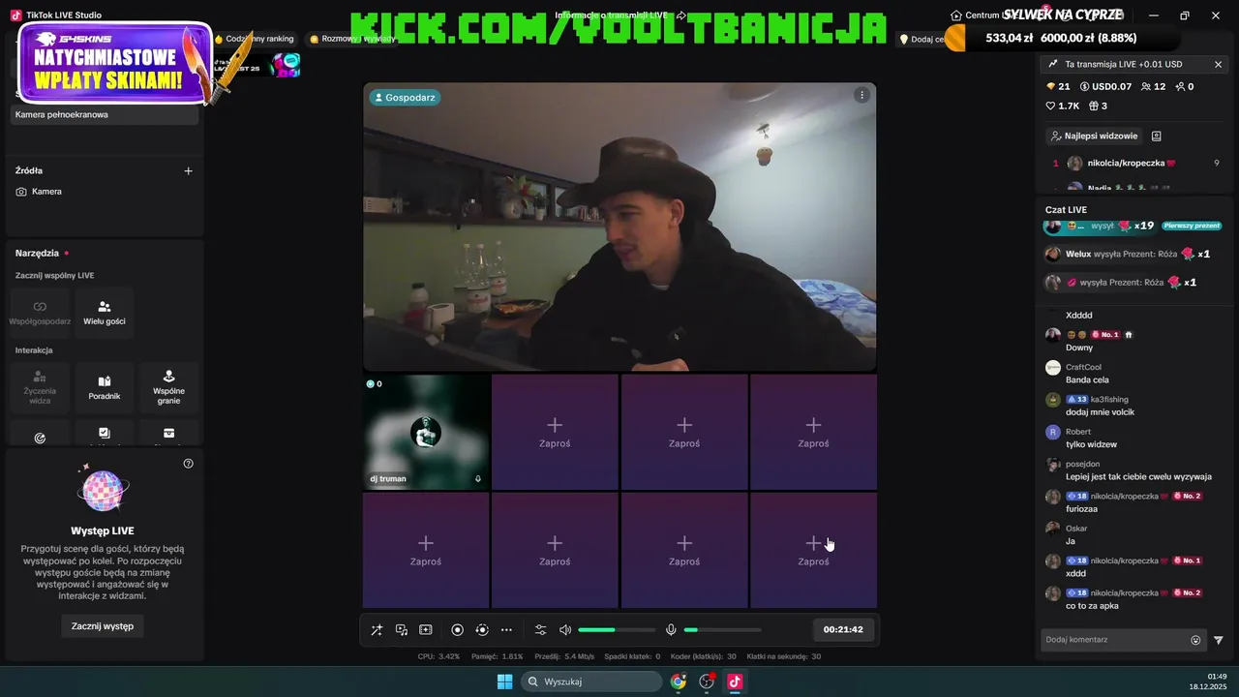Open TikTok LIVE Studio taskbar icon
The width and height of the screenshot is (1239, 697).
click(735, 682)
